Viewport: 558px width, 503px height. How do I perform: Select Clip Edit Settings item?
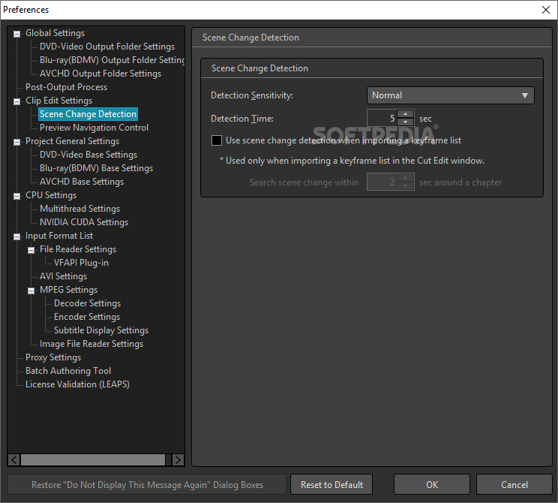coord(58,101)
